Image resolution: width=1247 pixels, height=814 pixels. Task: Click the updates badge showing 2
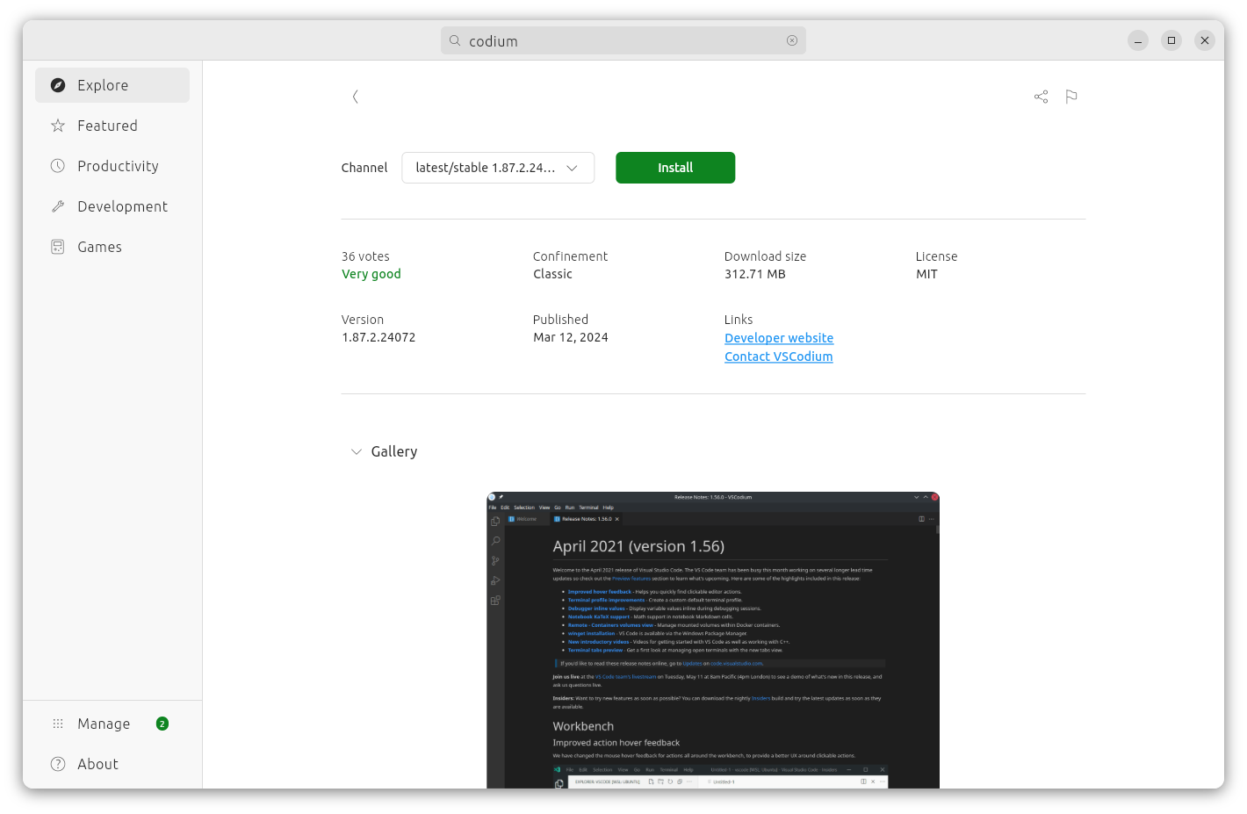tap(162, 724)
